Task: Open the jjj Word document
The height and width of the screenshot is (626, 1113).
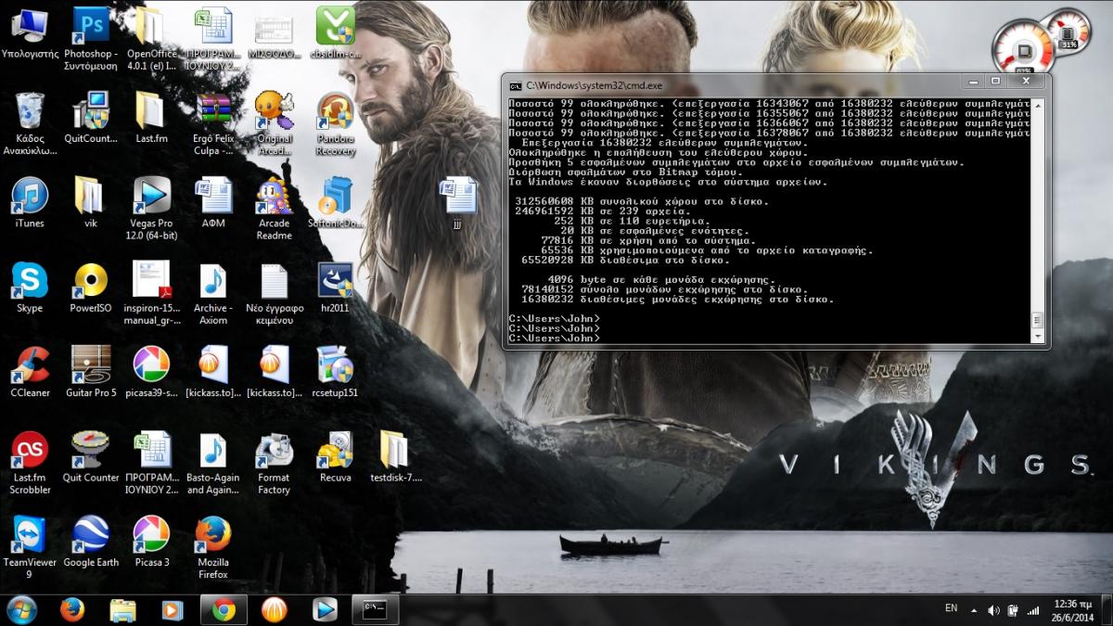Action: [x=457, y=196]
